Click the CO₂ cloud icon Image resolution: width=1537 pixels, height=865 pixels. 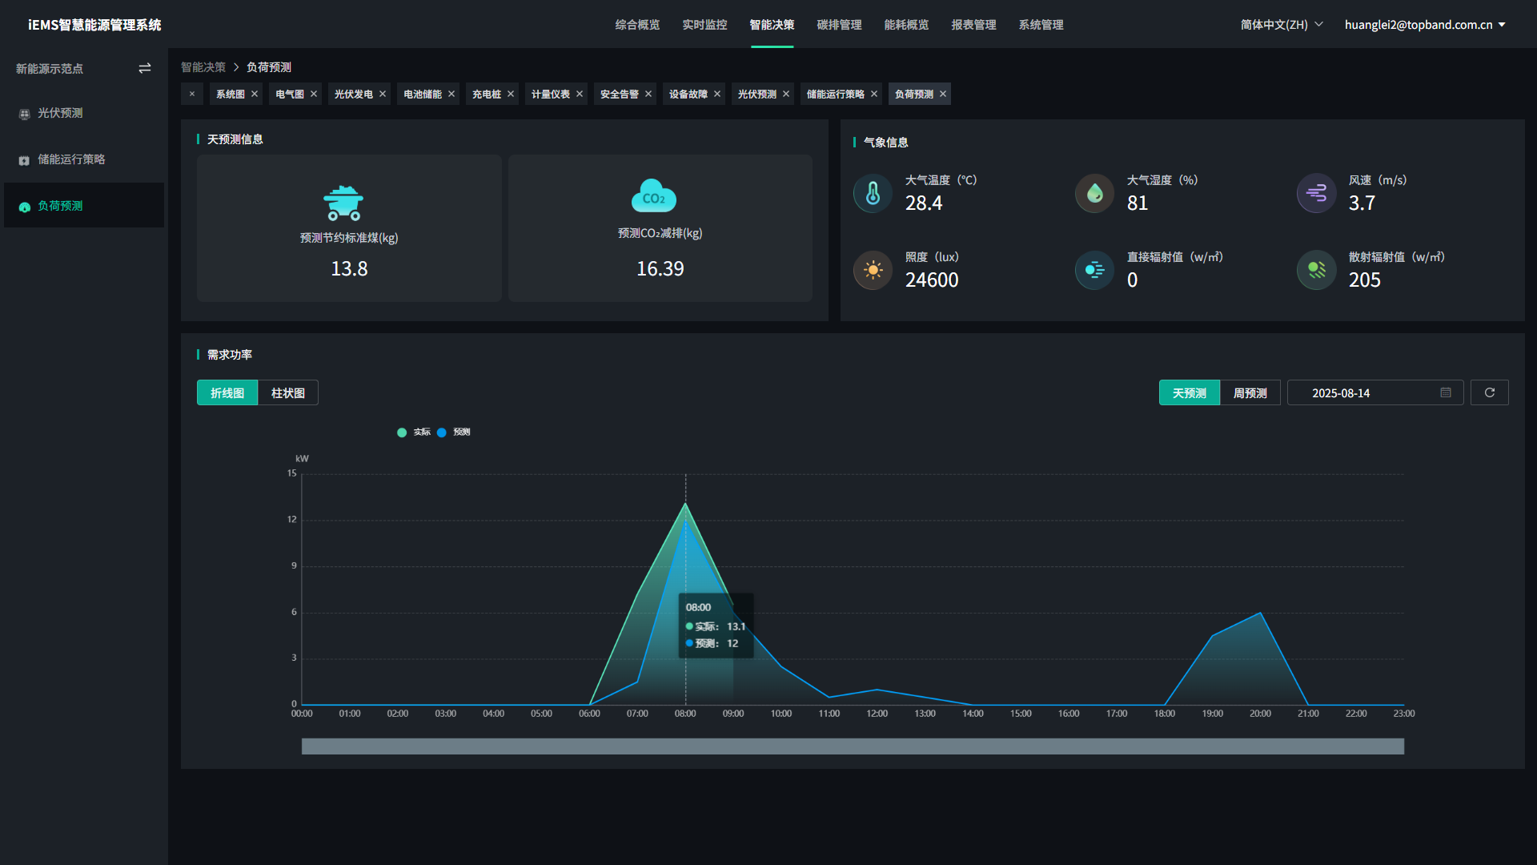click(653, 196)
